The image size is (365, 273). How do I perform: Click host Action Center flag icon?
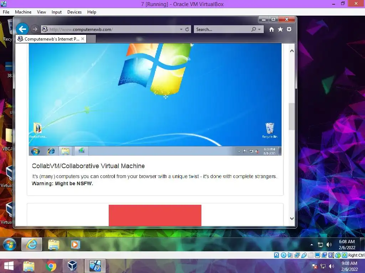point(314,266)
